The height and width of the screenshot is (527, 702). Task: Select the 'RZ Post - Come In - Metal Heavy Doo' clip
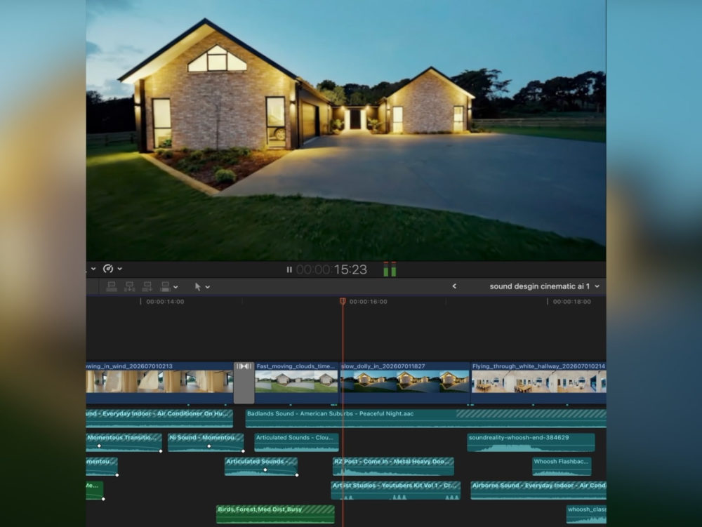(x=393, y=466)
